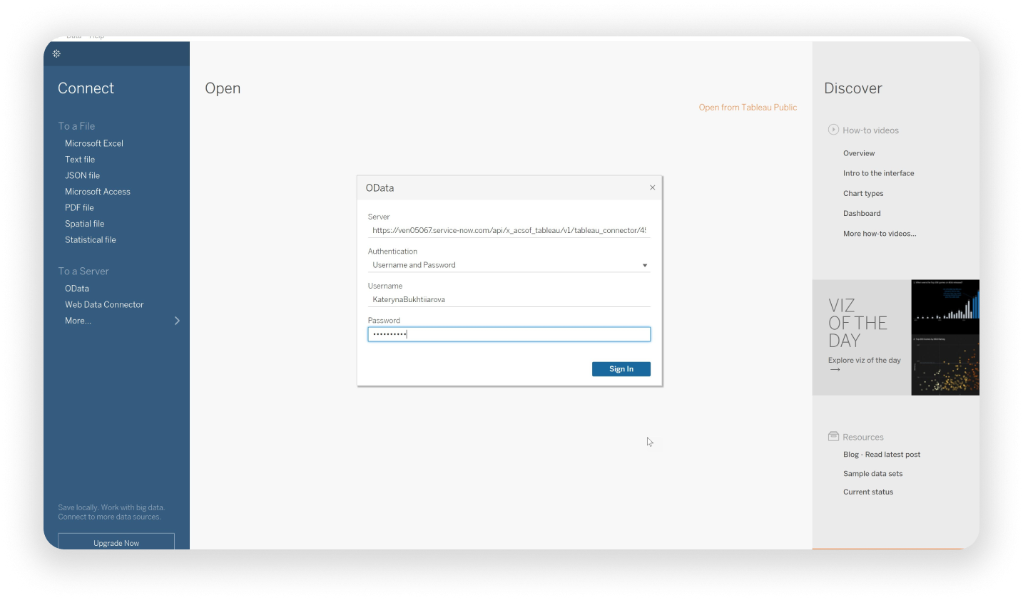Select Statistical file connector
Image resolution: width=1023 pixels, height=600 pixels.
[x=91, y=240]
